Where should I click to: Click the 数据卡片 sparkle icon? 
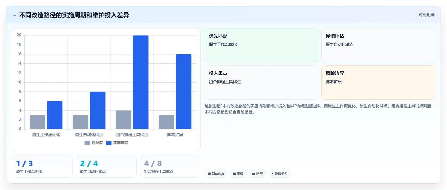[x=272, y=173]
